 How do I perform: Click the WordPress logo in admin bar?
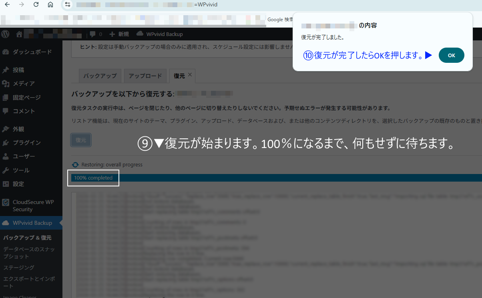click(6, 34)
